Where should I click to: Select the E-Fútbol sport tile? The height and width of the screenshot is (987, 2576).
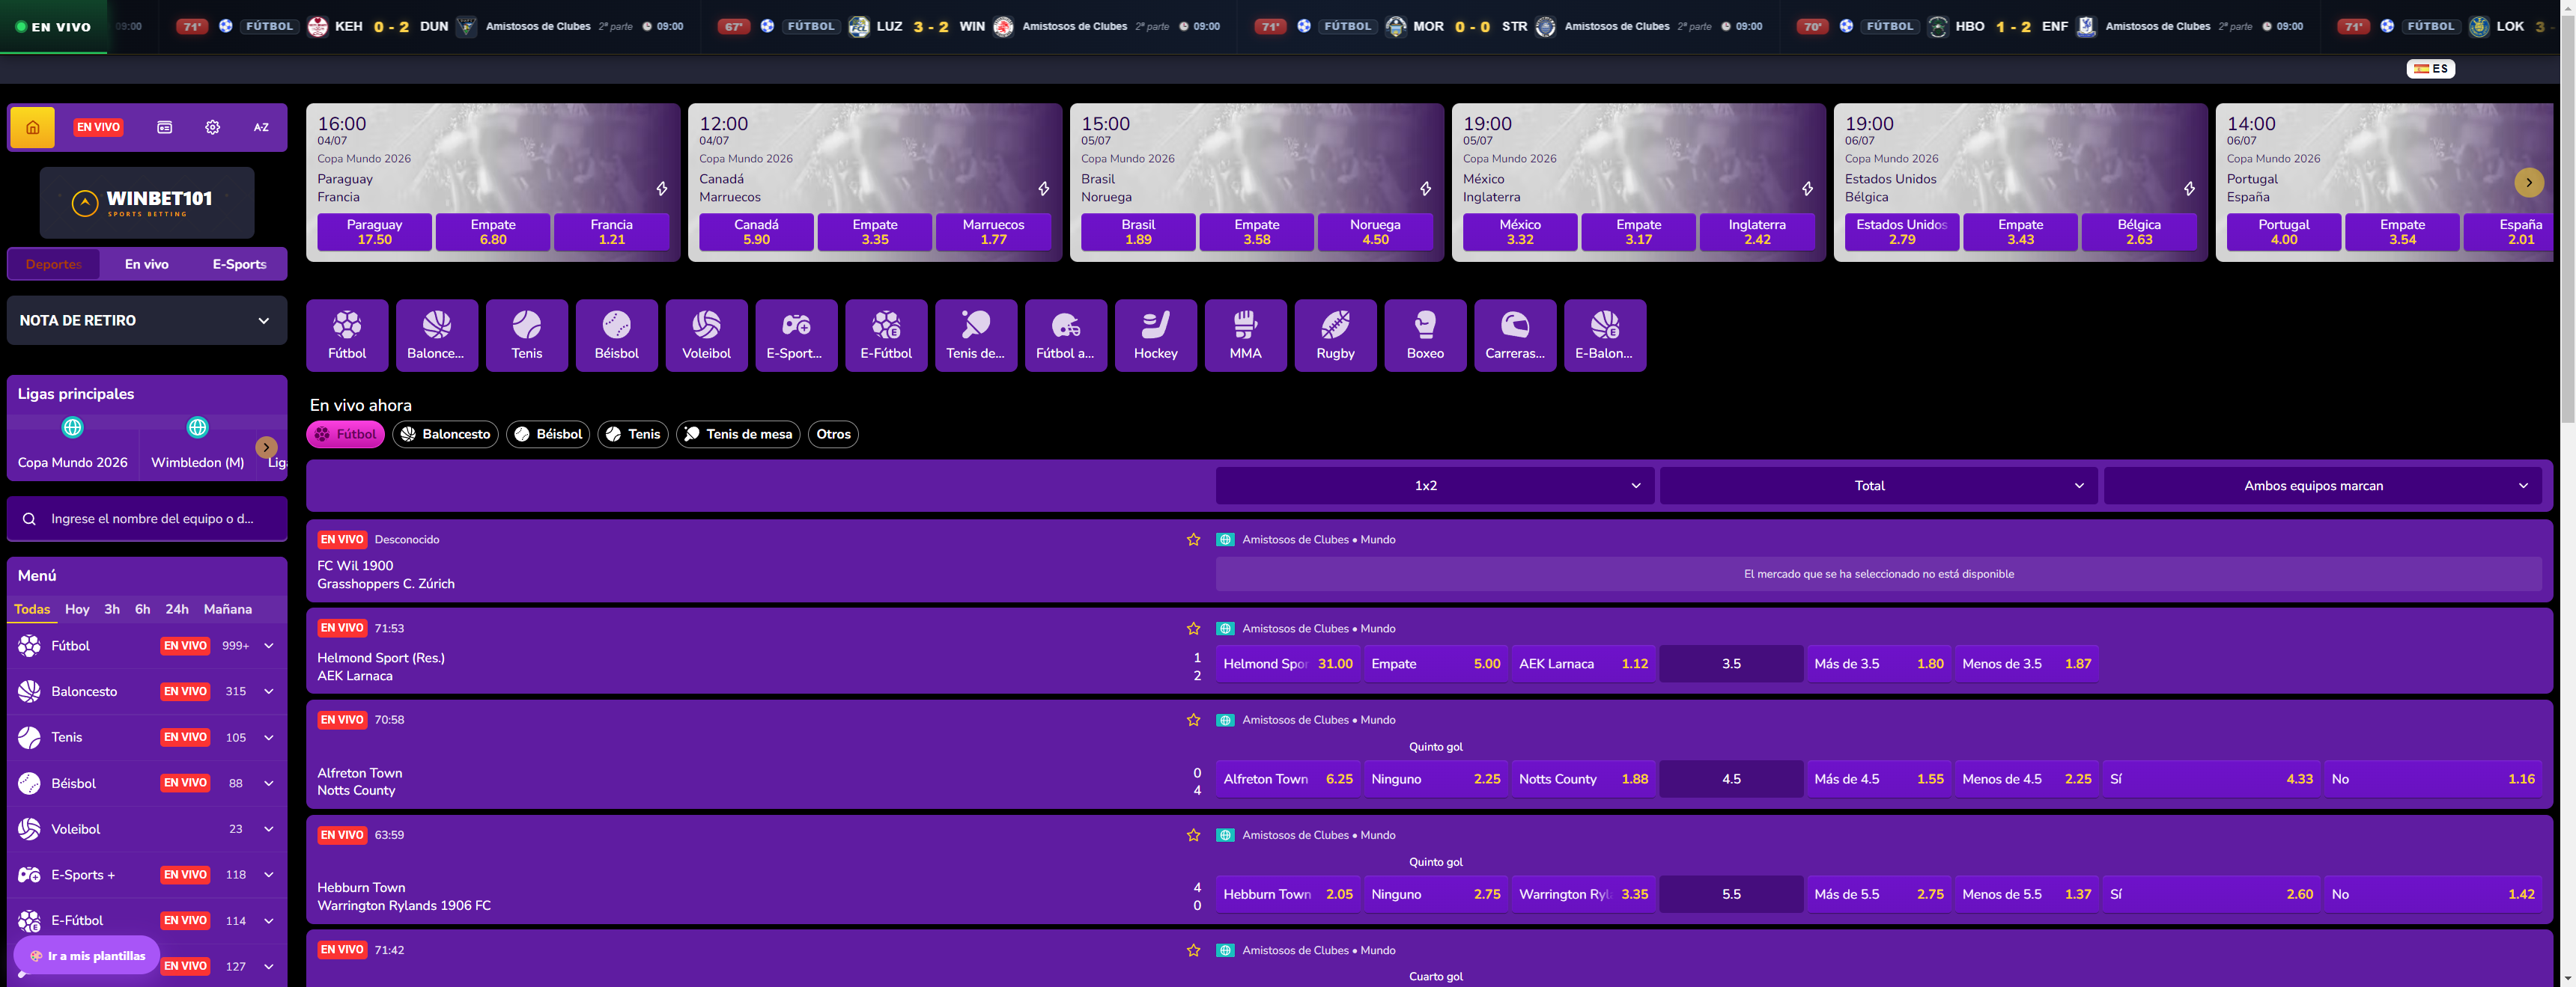[x=886, y=336]
